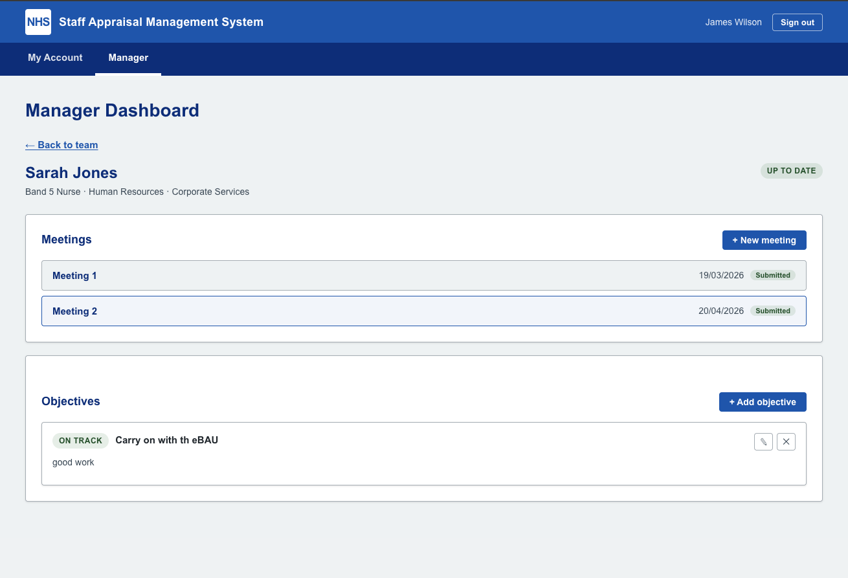Open Meeting 1 details
This screenshot has height=578, width=848.
(x=423, y=275)
